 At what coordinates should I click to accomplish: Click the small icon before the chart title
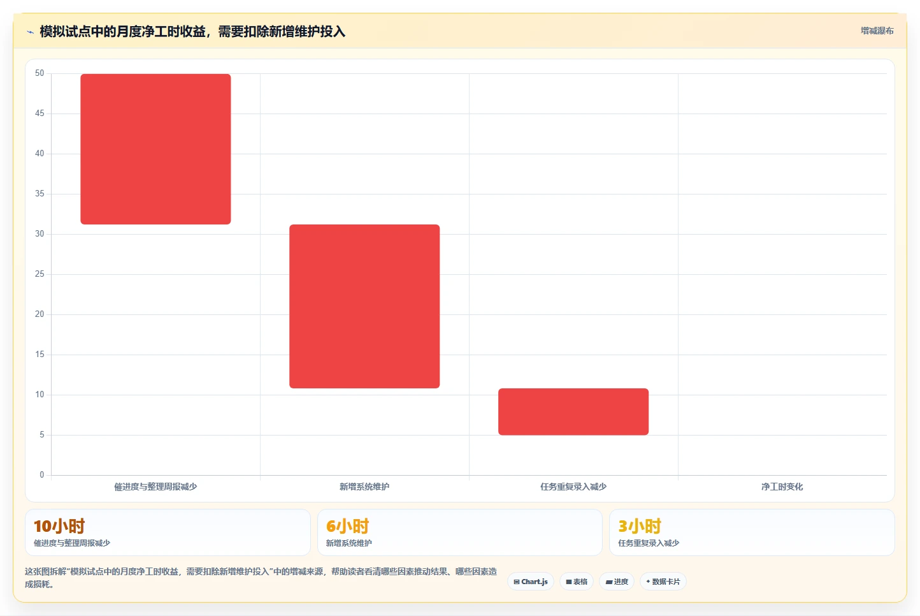click(30, 32)
